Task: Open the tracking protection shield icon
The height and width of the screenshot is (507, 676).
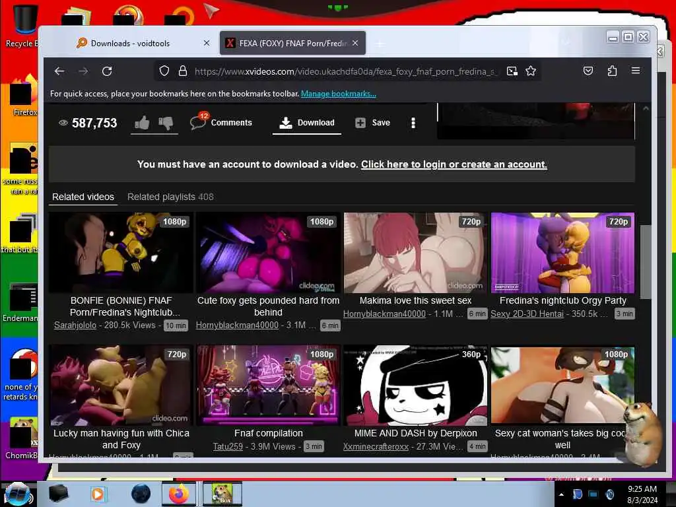Action: [164, 71]
